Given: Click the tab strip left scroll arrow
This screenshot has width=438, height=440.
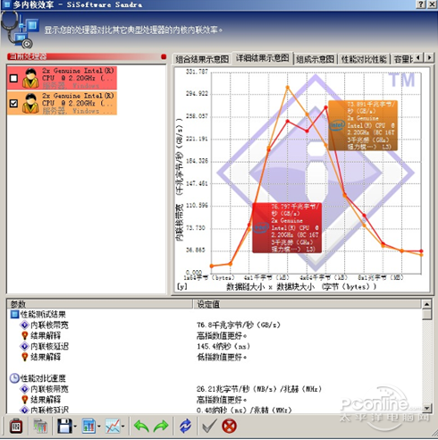Looking at the screenshot, I should pos(418,57).
